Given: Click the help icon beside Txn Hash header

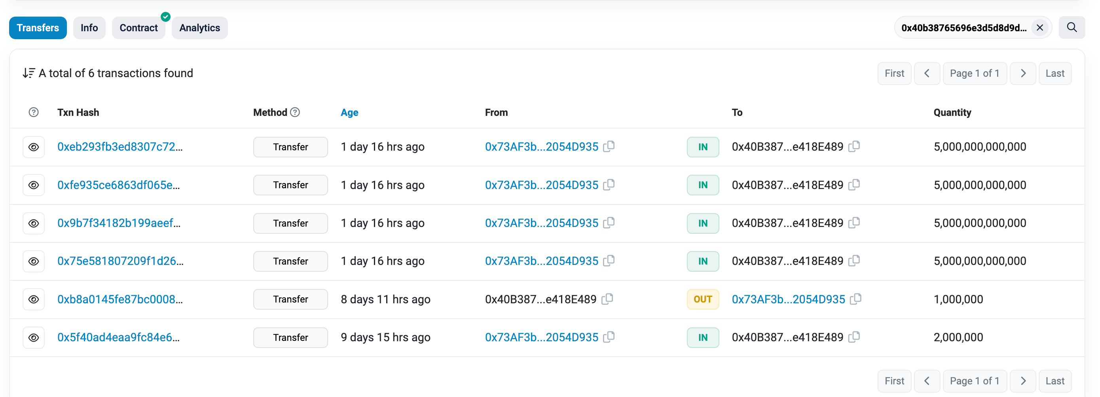Looking at the screenshot, I should (x=34, y=112).
